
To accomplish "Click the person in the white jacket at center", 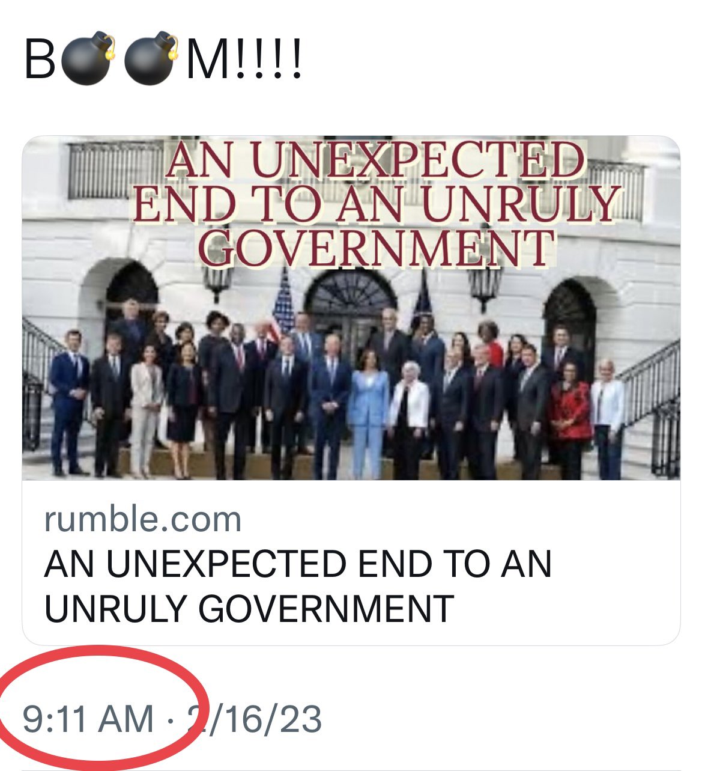I will tap(409, 421).
